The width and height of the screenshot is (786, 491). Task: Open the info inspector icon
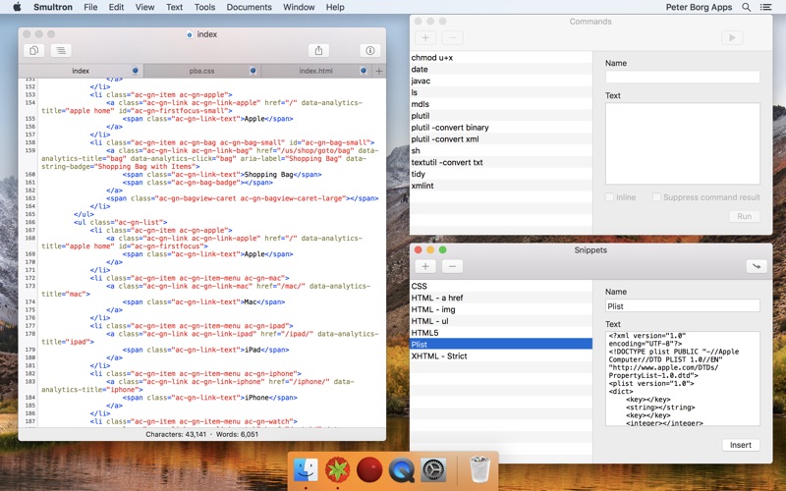pyautogui.click(x=370, y=50)
